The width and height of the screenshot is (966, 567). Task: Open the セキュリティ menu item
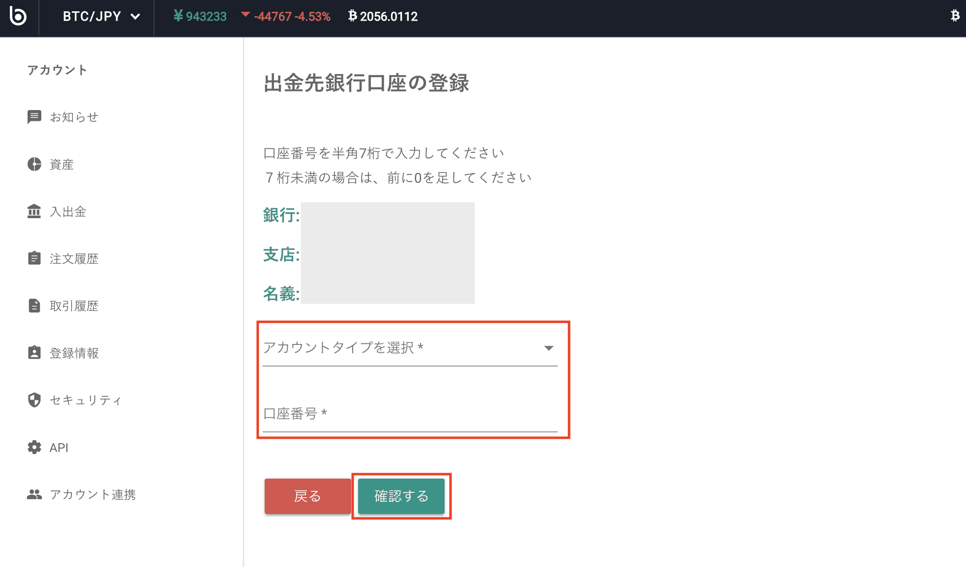click(x=85, y=400)
